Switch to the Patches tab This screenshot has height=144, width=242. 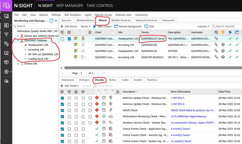point(152,80)
